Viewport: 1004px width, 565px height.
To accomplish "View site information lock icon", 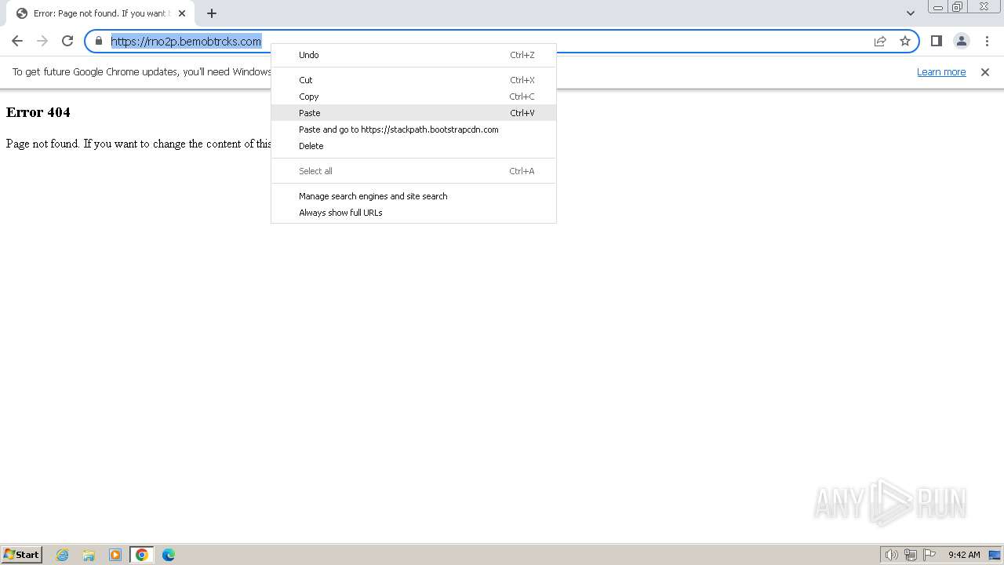I will (x=99, y=41).
